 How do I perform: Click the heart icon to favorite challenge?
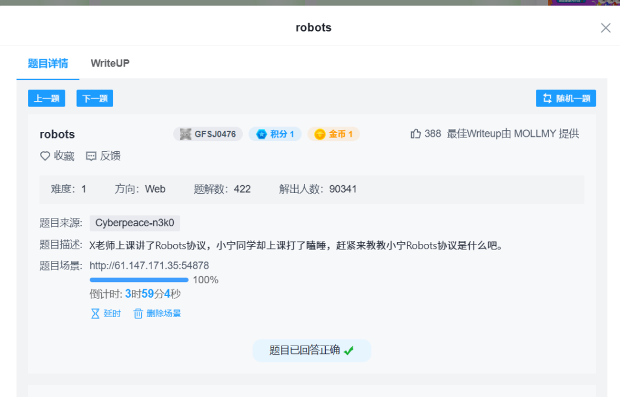pyautogui.click(x=45, y=156)
